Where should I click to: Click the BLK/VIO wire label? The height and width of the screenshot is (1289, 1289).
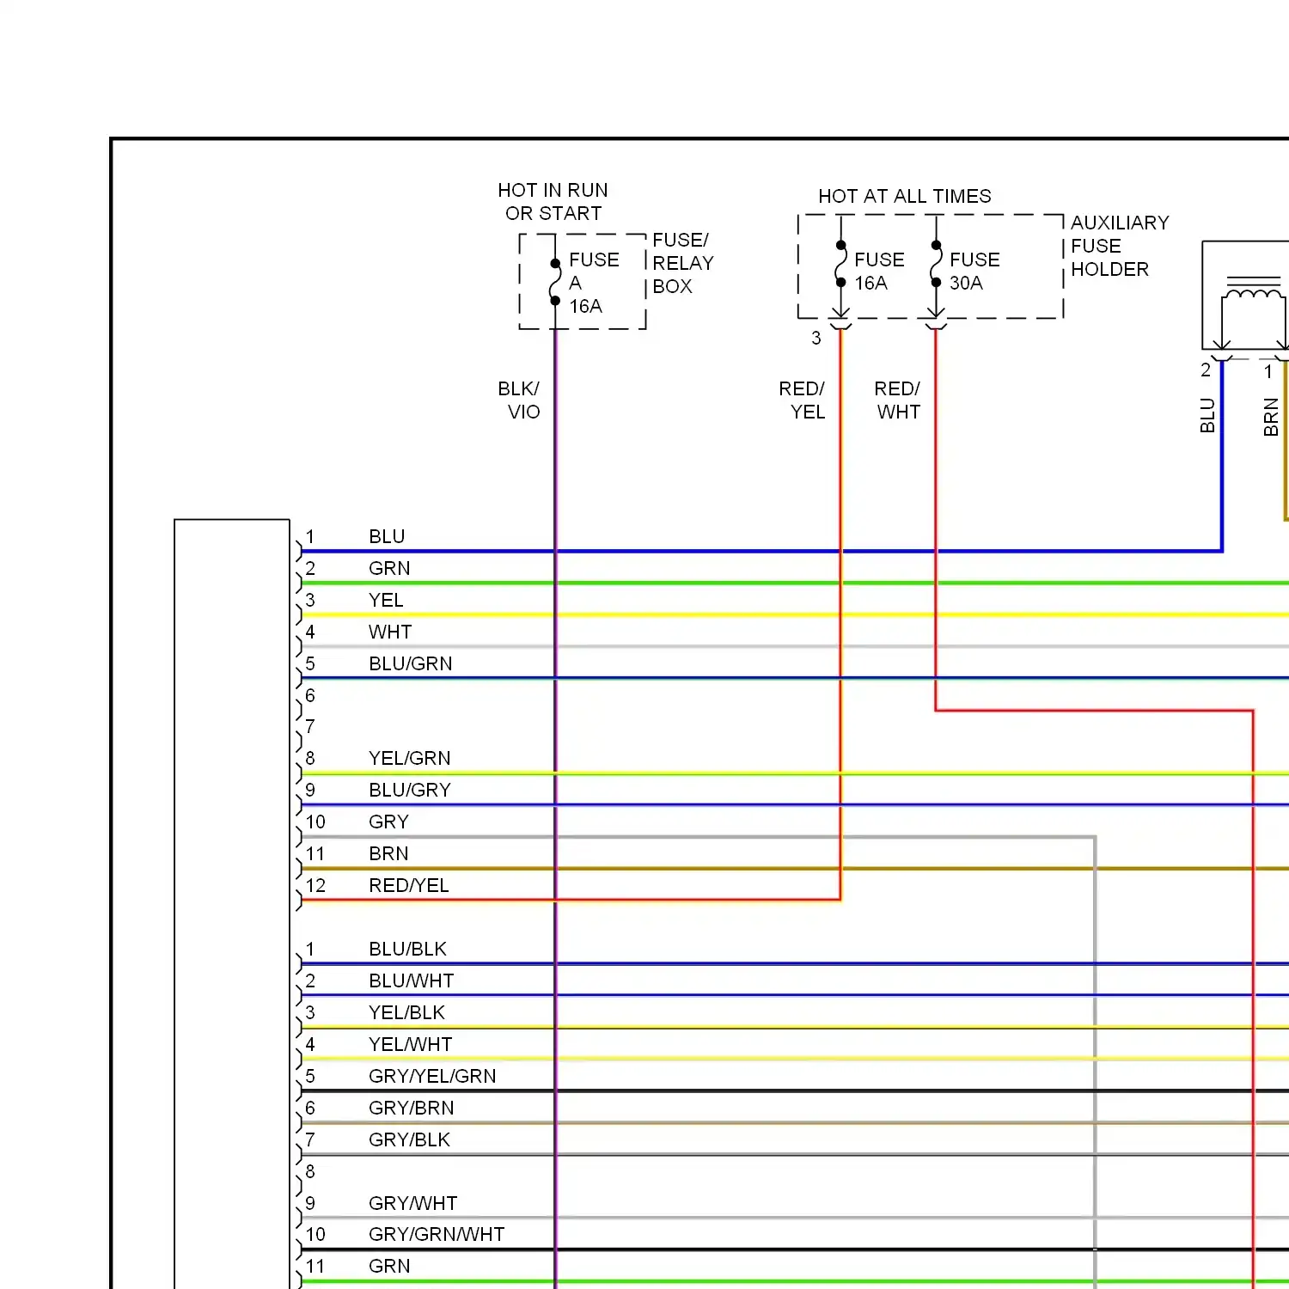519,400
